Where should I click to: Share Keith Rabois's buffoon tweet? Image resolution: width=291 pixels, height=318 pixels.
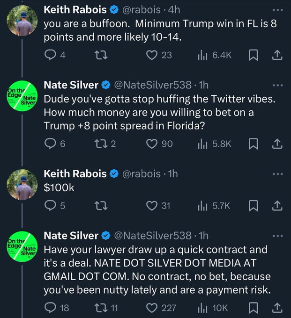276,55
